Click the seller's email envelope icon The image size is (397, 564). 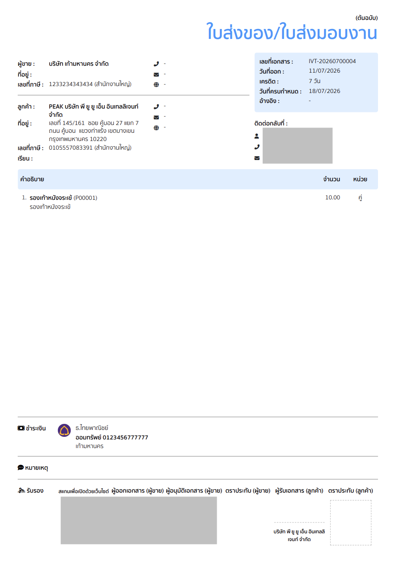click(156, 74)
